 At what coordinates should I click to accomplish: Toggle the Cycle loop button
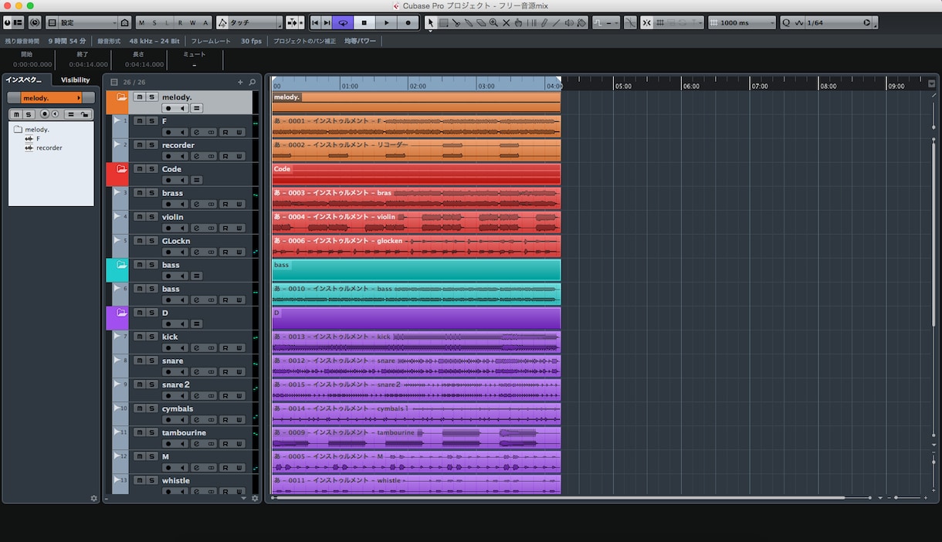click(343, 23)
